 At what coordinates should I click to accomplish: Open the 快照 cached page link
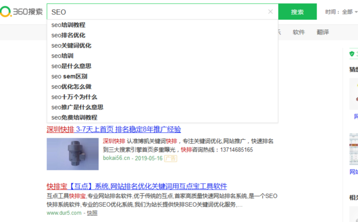click(x=92, y=213)
